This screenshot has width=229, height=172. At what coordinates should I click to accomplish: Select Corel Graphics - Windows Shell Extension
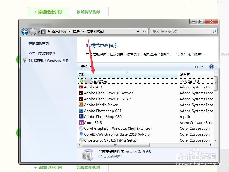pos(118,129)
